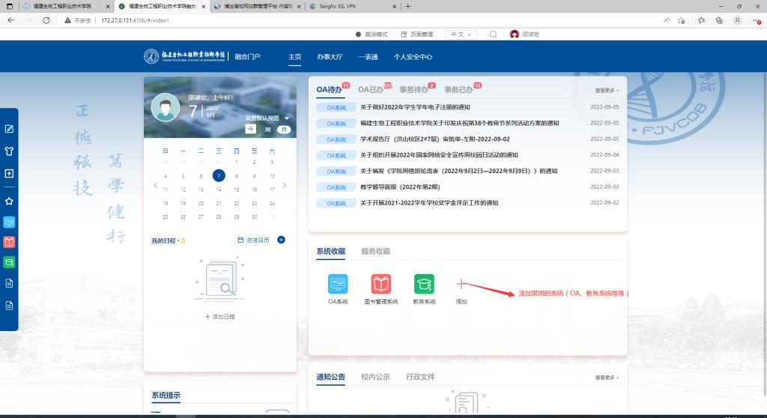Click the blue plus button to add schedule
Viewport: 767px width, 418px height.
coord(281,240)
